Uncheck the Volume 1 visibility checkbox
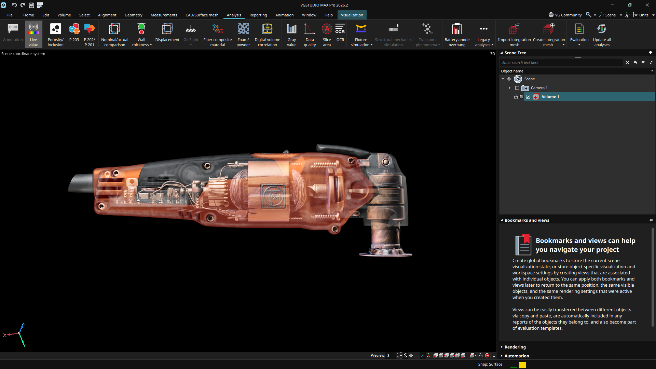The image size is (656, 369). [528, 97]
